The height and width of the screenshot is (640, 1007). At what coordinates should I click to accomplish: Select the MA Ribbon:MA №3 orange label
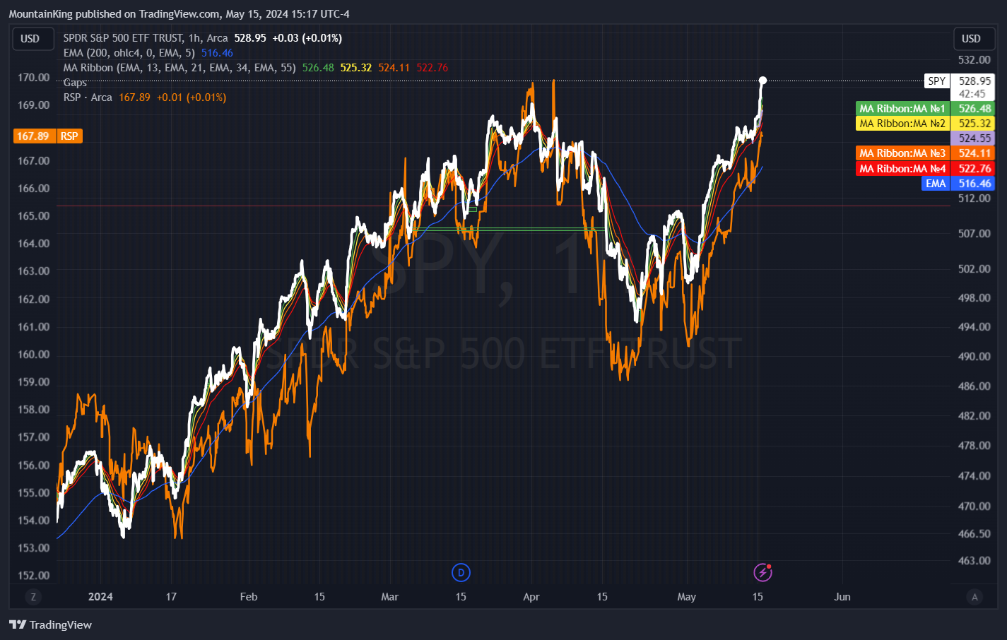coord(902,153)
